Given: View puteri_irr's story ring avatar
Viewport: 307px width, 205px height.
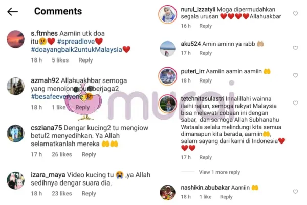Looking at the screenshot, I should [x=168, y=76].
